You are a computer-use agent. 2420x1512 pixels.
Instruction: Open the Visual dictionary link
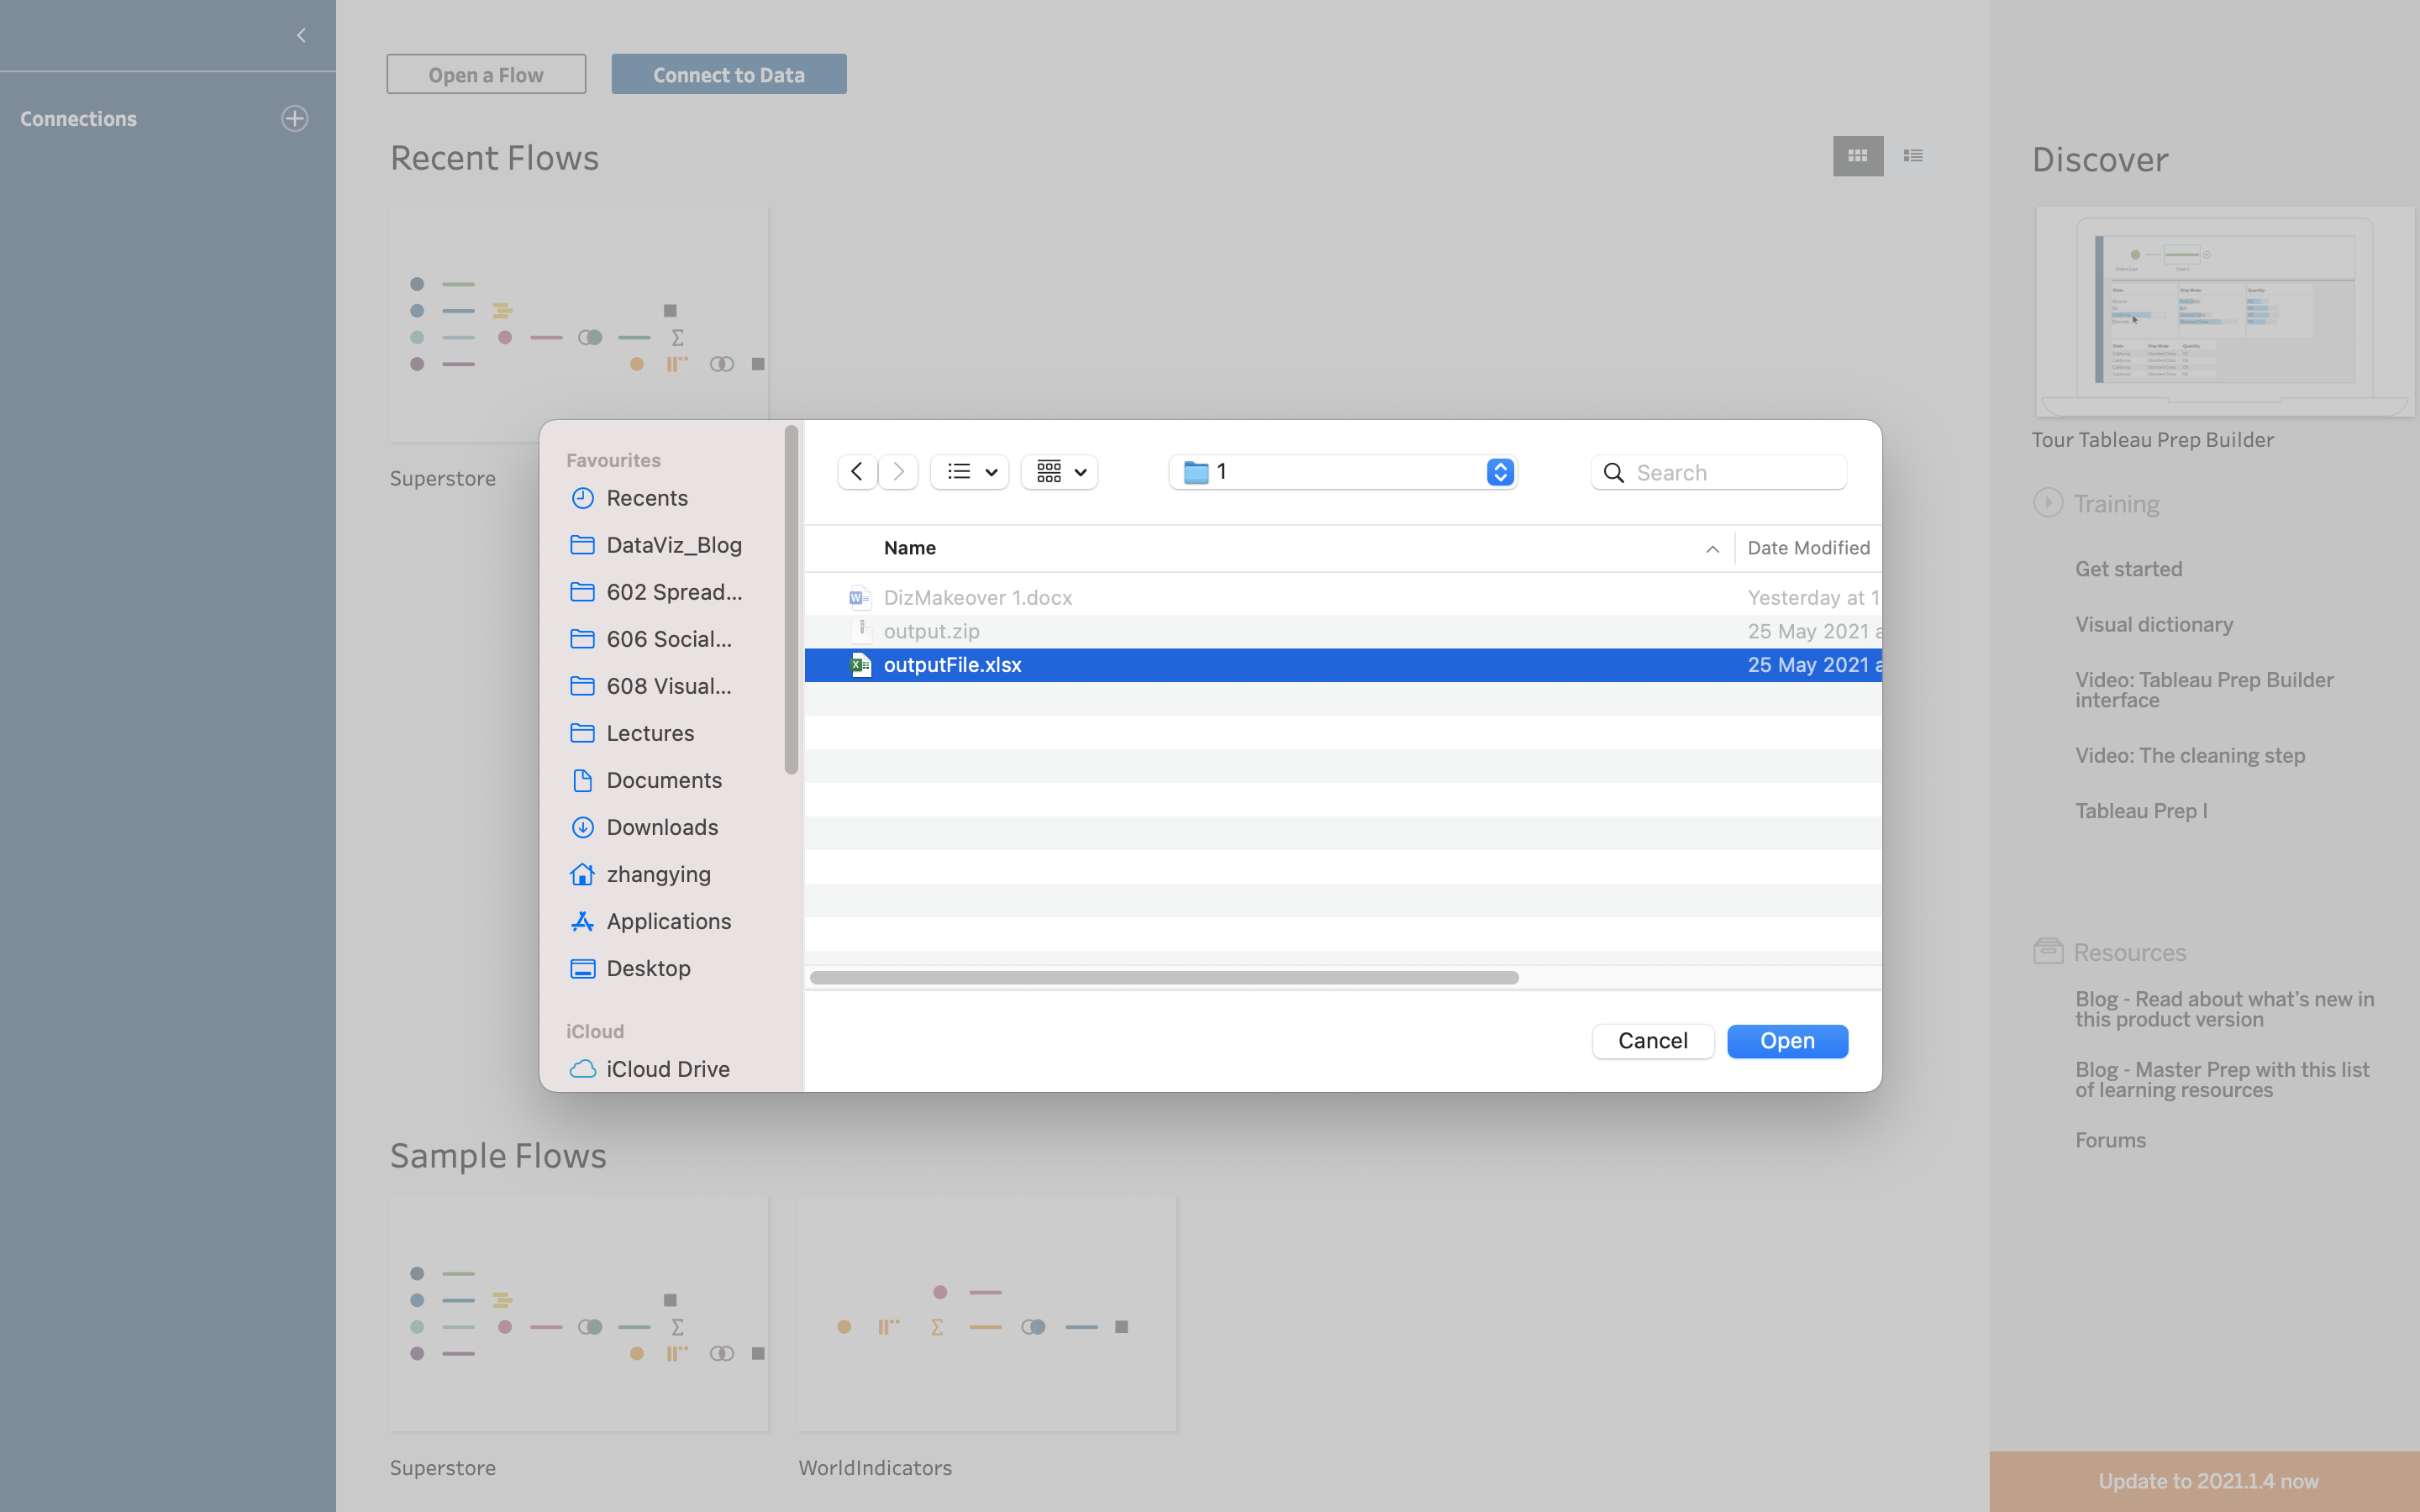[2154, 625]
